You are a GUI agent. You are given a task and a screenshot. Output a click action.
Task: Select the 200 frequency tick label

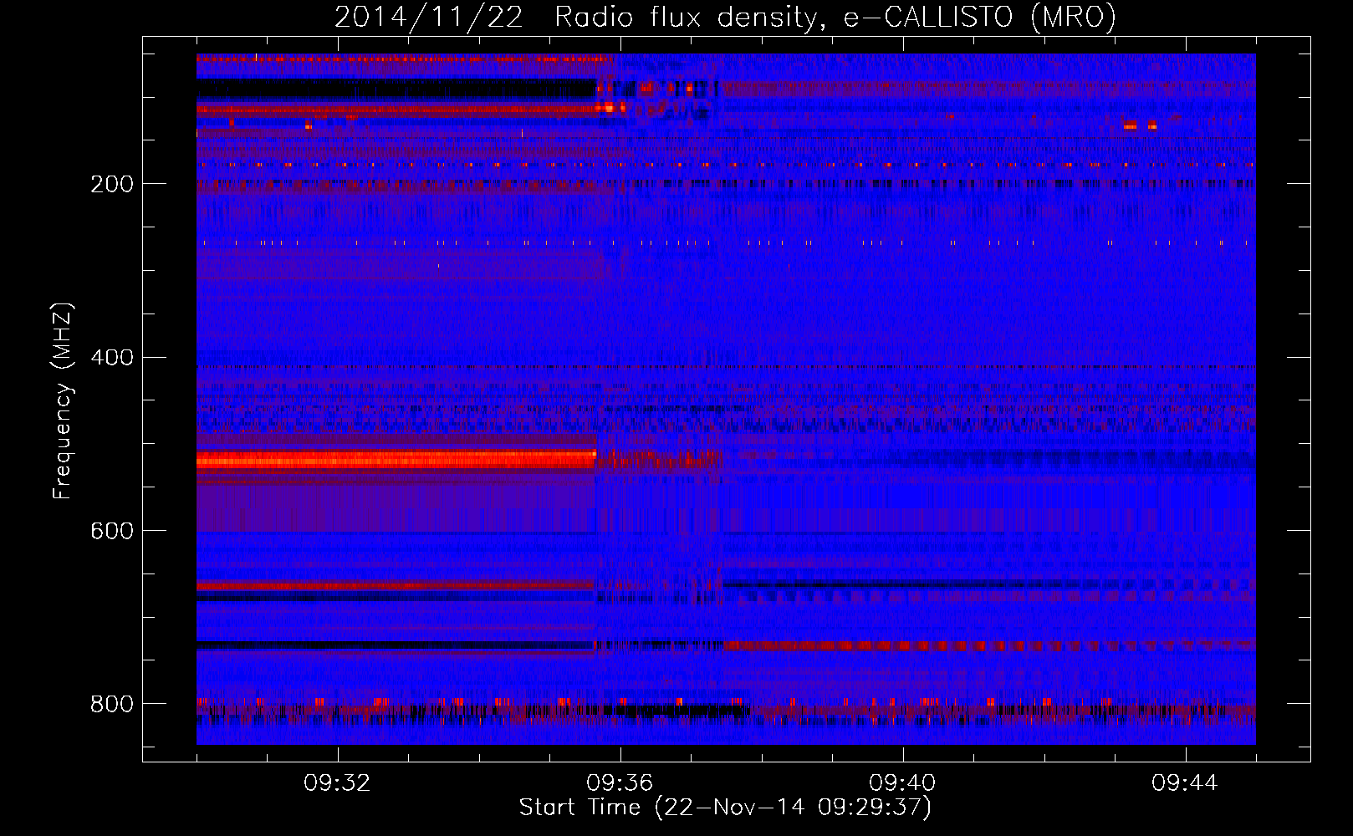112,184
